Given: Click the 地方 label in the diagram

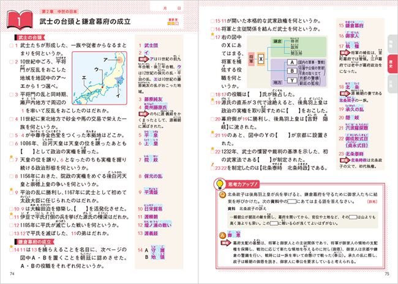Looking at the screenshot, I should [277, 82].
